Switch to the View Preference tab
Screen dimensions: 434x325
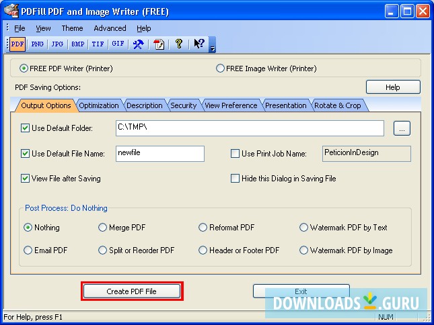tap(231, 105)
